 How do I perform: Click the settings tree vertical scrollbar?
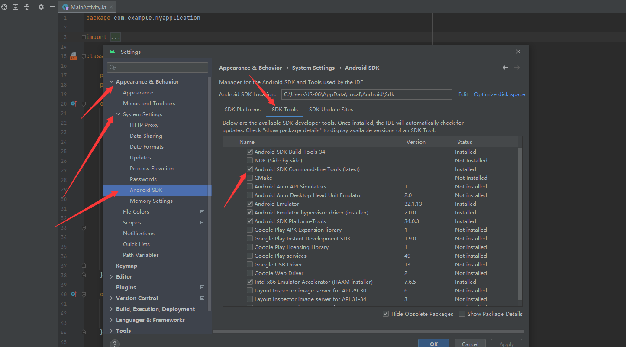point(210,194)
